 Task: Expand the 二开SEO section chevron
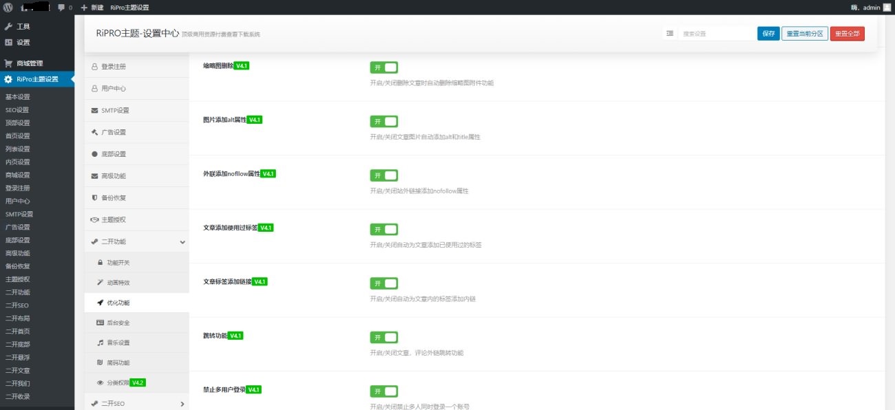pyautogui.click(x=182, y=404)
